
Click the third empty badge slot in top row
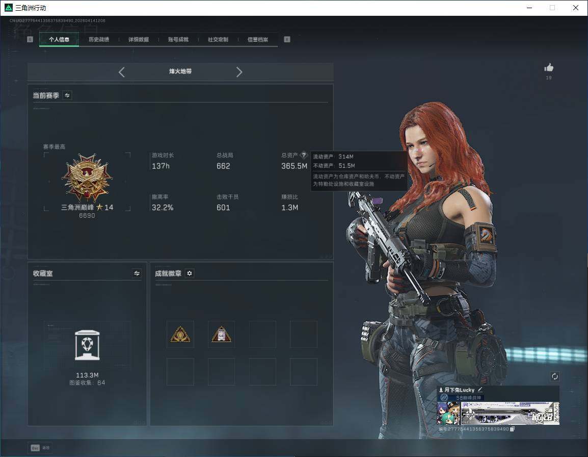point(262,334)
